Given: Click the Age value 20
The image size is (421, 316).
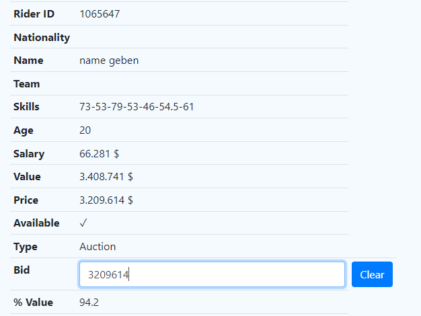Looking at the screenshot, I should (x=85, y=130).
